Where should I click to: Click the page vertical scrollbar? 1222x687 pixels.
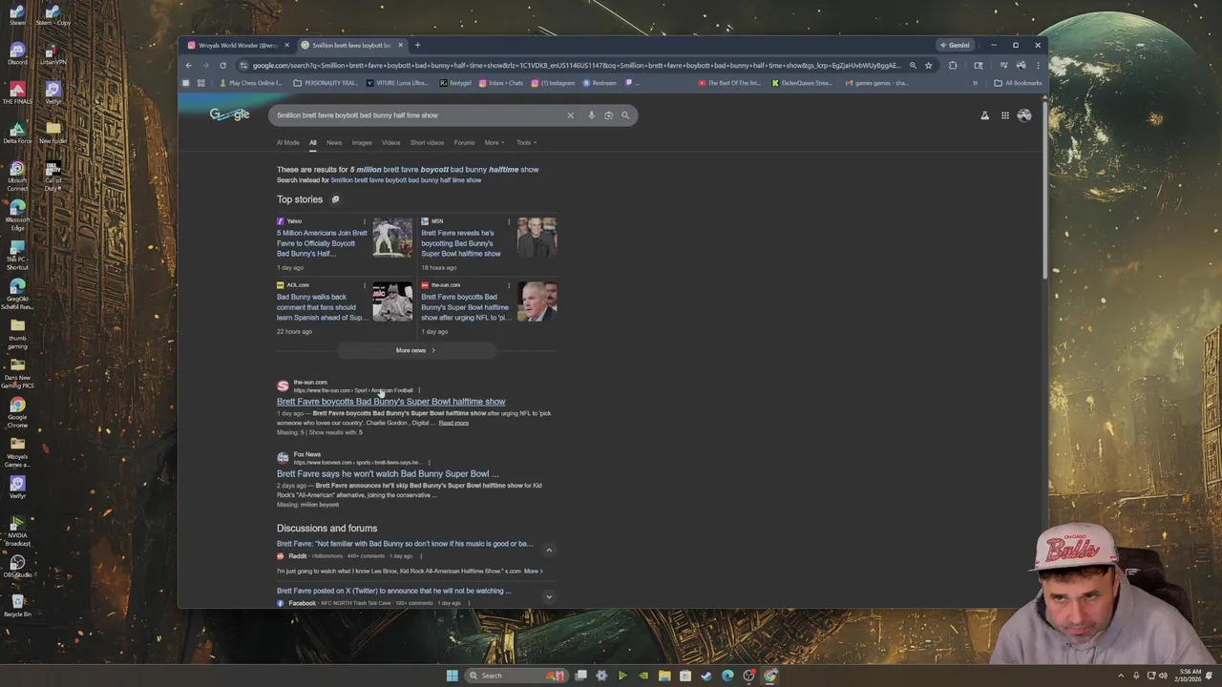click(1043, 191)
